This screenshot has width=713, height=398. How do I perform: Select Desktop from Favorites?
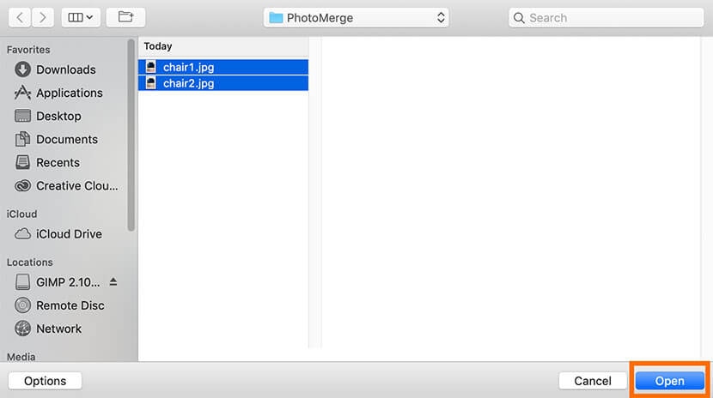pyautogui.click(x=58, y=116)
